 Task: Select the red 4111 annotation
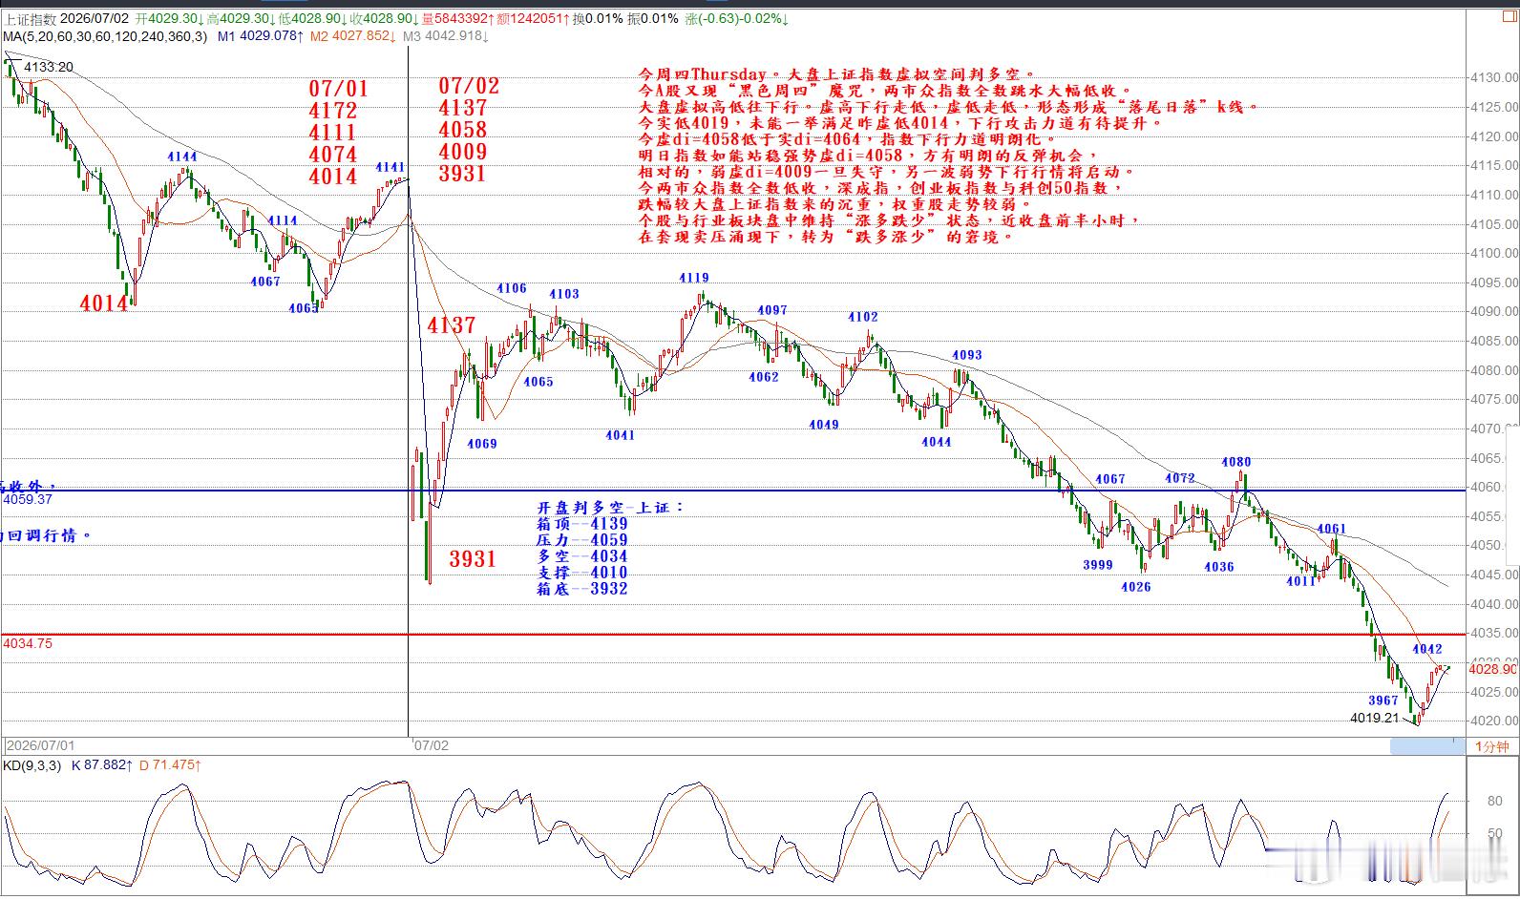[x=332, y=133]
